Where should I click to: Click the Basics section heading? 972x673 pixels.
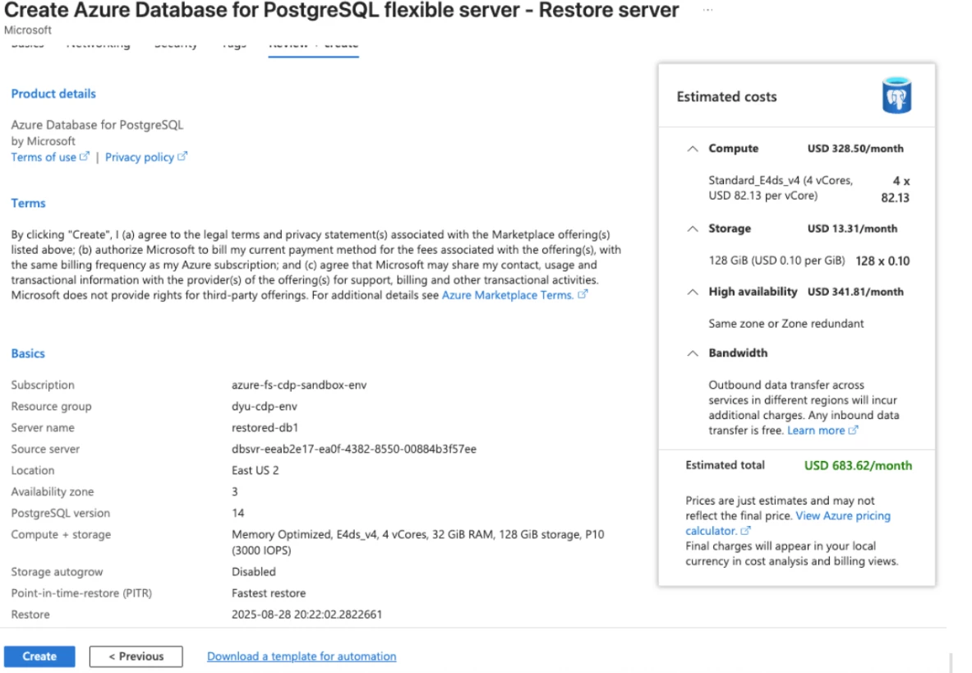tap(28, 353)
